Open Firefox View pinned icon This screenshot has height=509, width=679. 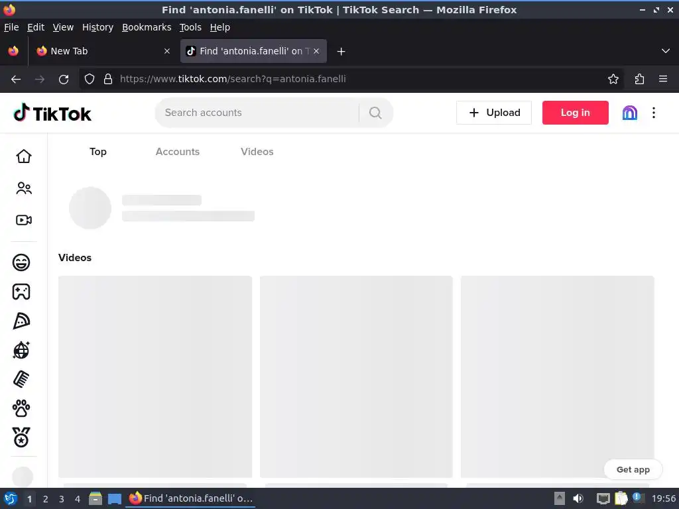[13, 51]
